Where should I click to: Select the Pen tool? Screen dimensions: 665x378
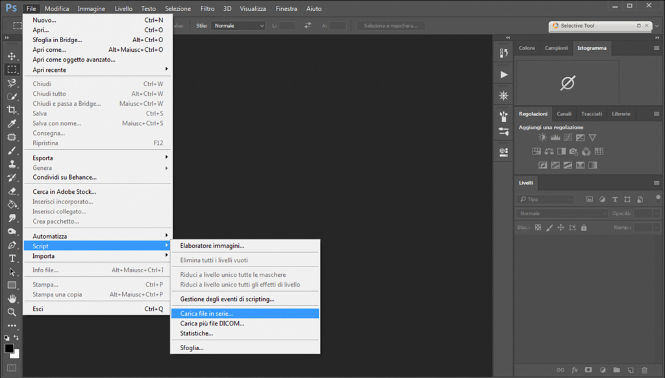click(12, 245)
